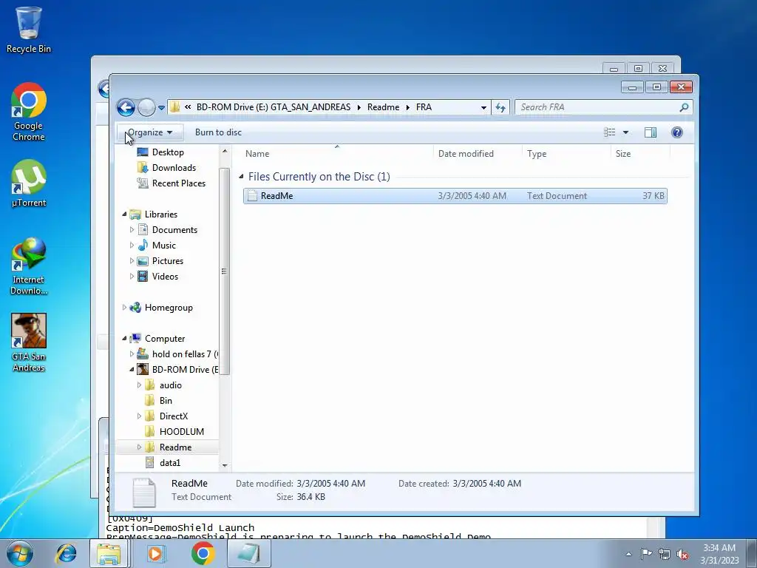Open the hold on fellas 7 drive
The height and width of the screenshot is (568, 757).
point(184,354)
